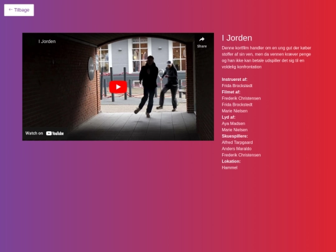Select Marie Nielsen under Lyd af
Image resolution: width=336 pixels, height=252 pixels.
pos(235,130)
